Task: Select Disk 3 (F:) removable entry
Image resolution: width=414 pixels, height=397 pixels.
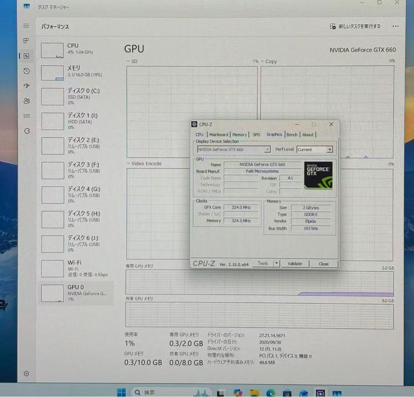Action: coord(77,170)
